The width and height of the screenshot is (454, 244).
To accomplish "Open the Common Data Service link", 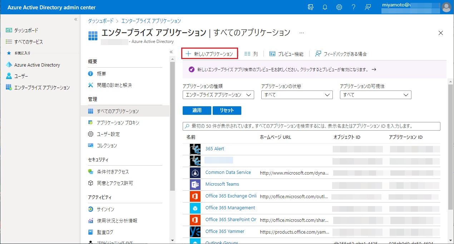I will coord(228,172).
